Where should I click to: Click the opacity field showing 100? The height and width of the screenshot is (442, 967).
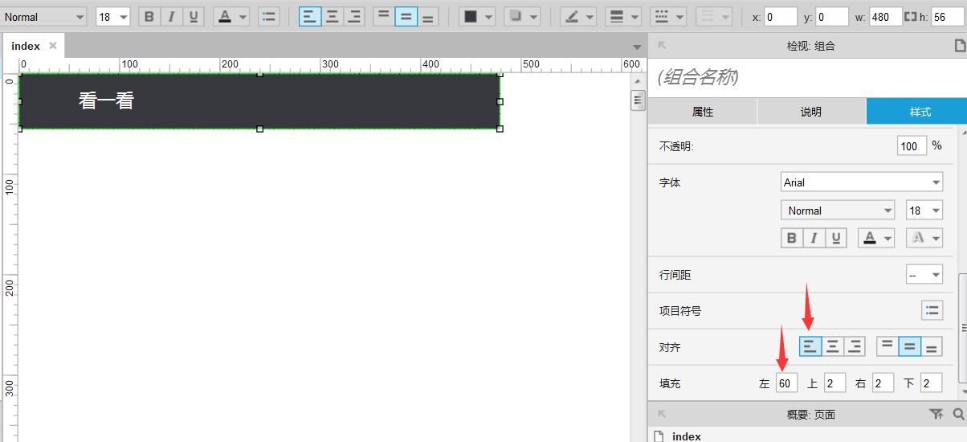pos(912,146)
